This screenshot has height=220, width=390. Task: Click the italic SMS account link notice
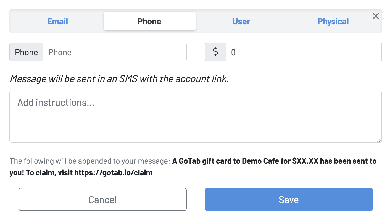click(x=119, y=79)
